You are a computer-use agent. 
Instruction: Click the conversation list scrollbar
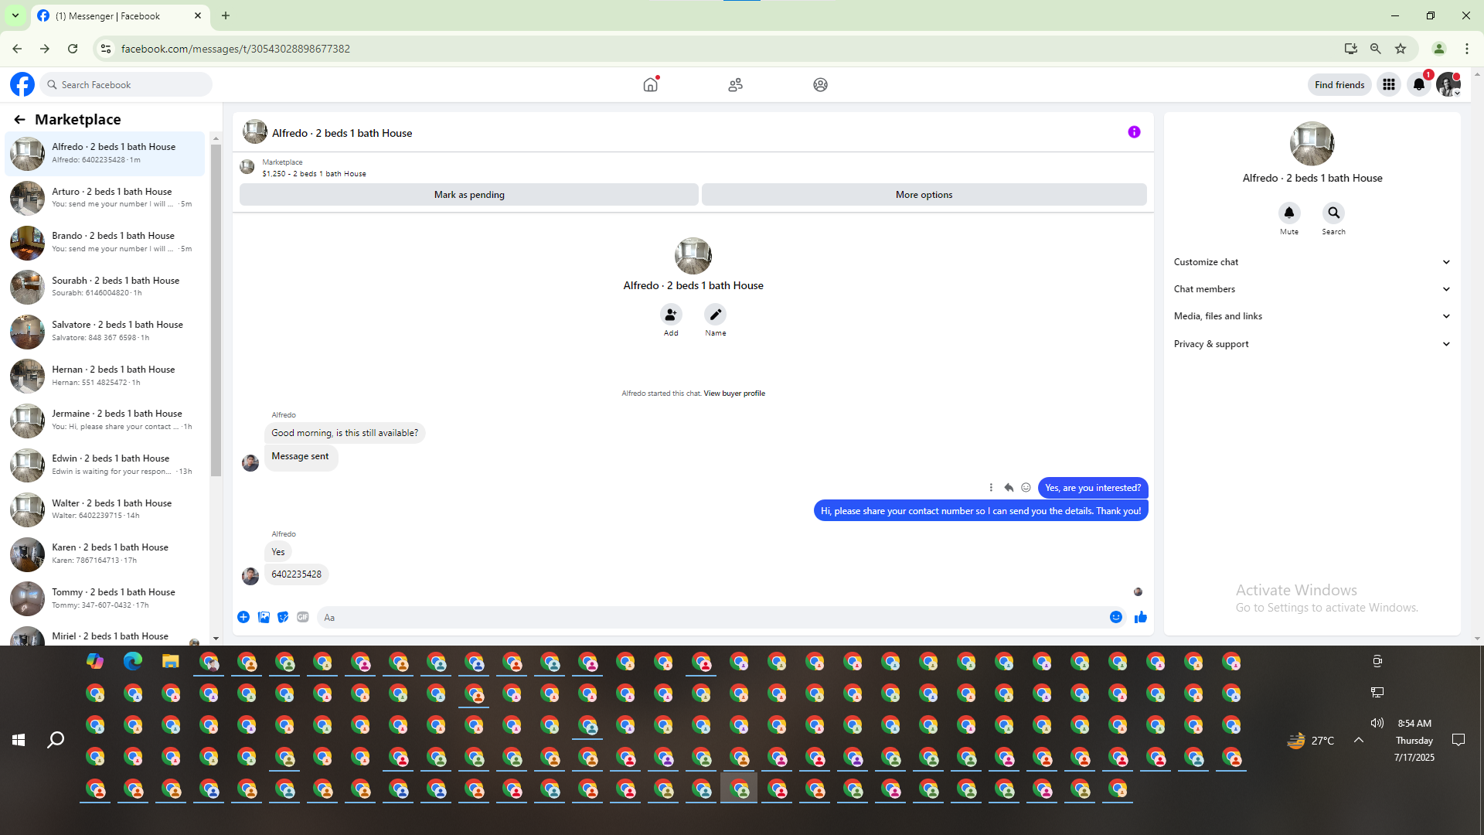[216, 309]
